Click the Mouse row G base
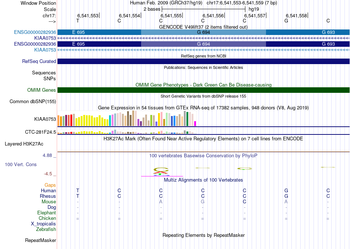 click(x=203, y=202)
